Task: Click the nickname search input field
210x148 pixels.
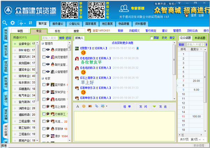Action: pyautogui.click(x=50, y=38)
